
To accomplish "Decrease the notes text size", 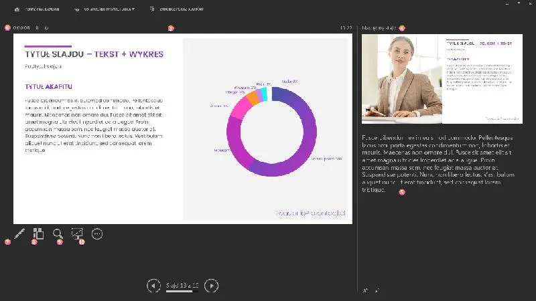I will 377,291.
